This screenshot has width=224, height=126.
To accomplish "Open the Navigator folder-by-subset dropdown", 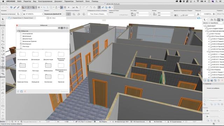I will pos(213,23).
